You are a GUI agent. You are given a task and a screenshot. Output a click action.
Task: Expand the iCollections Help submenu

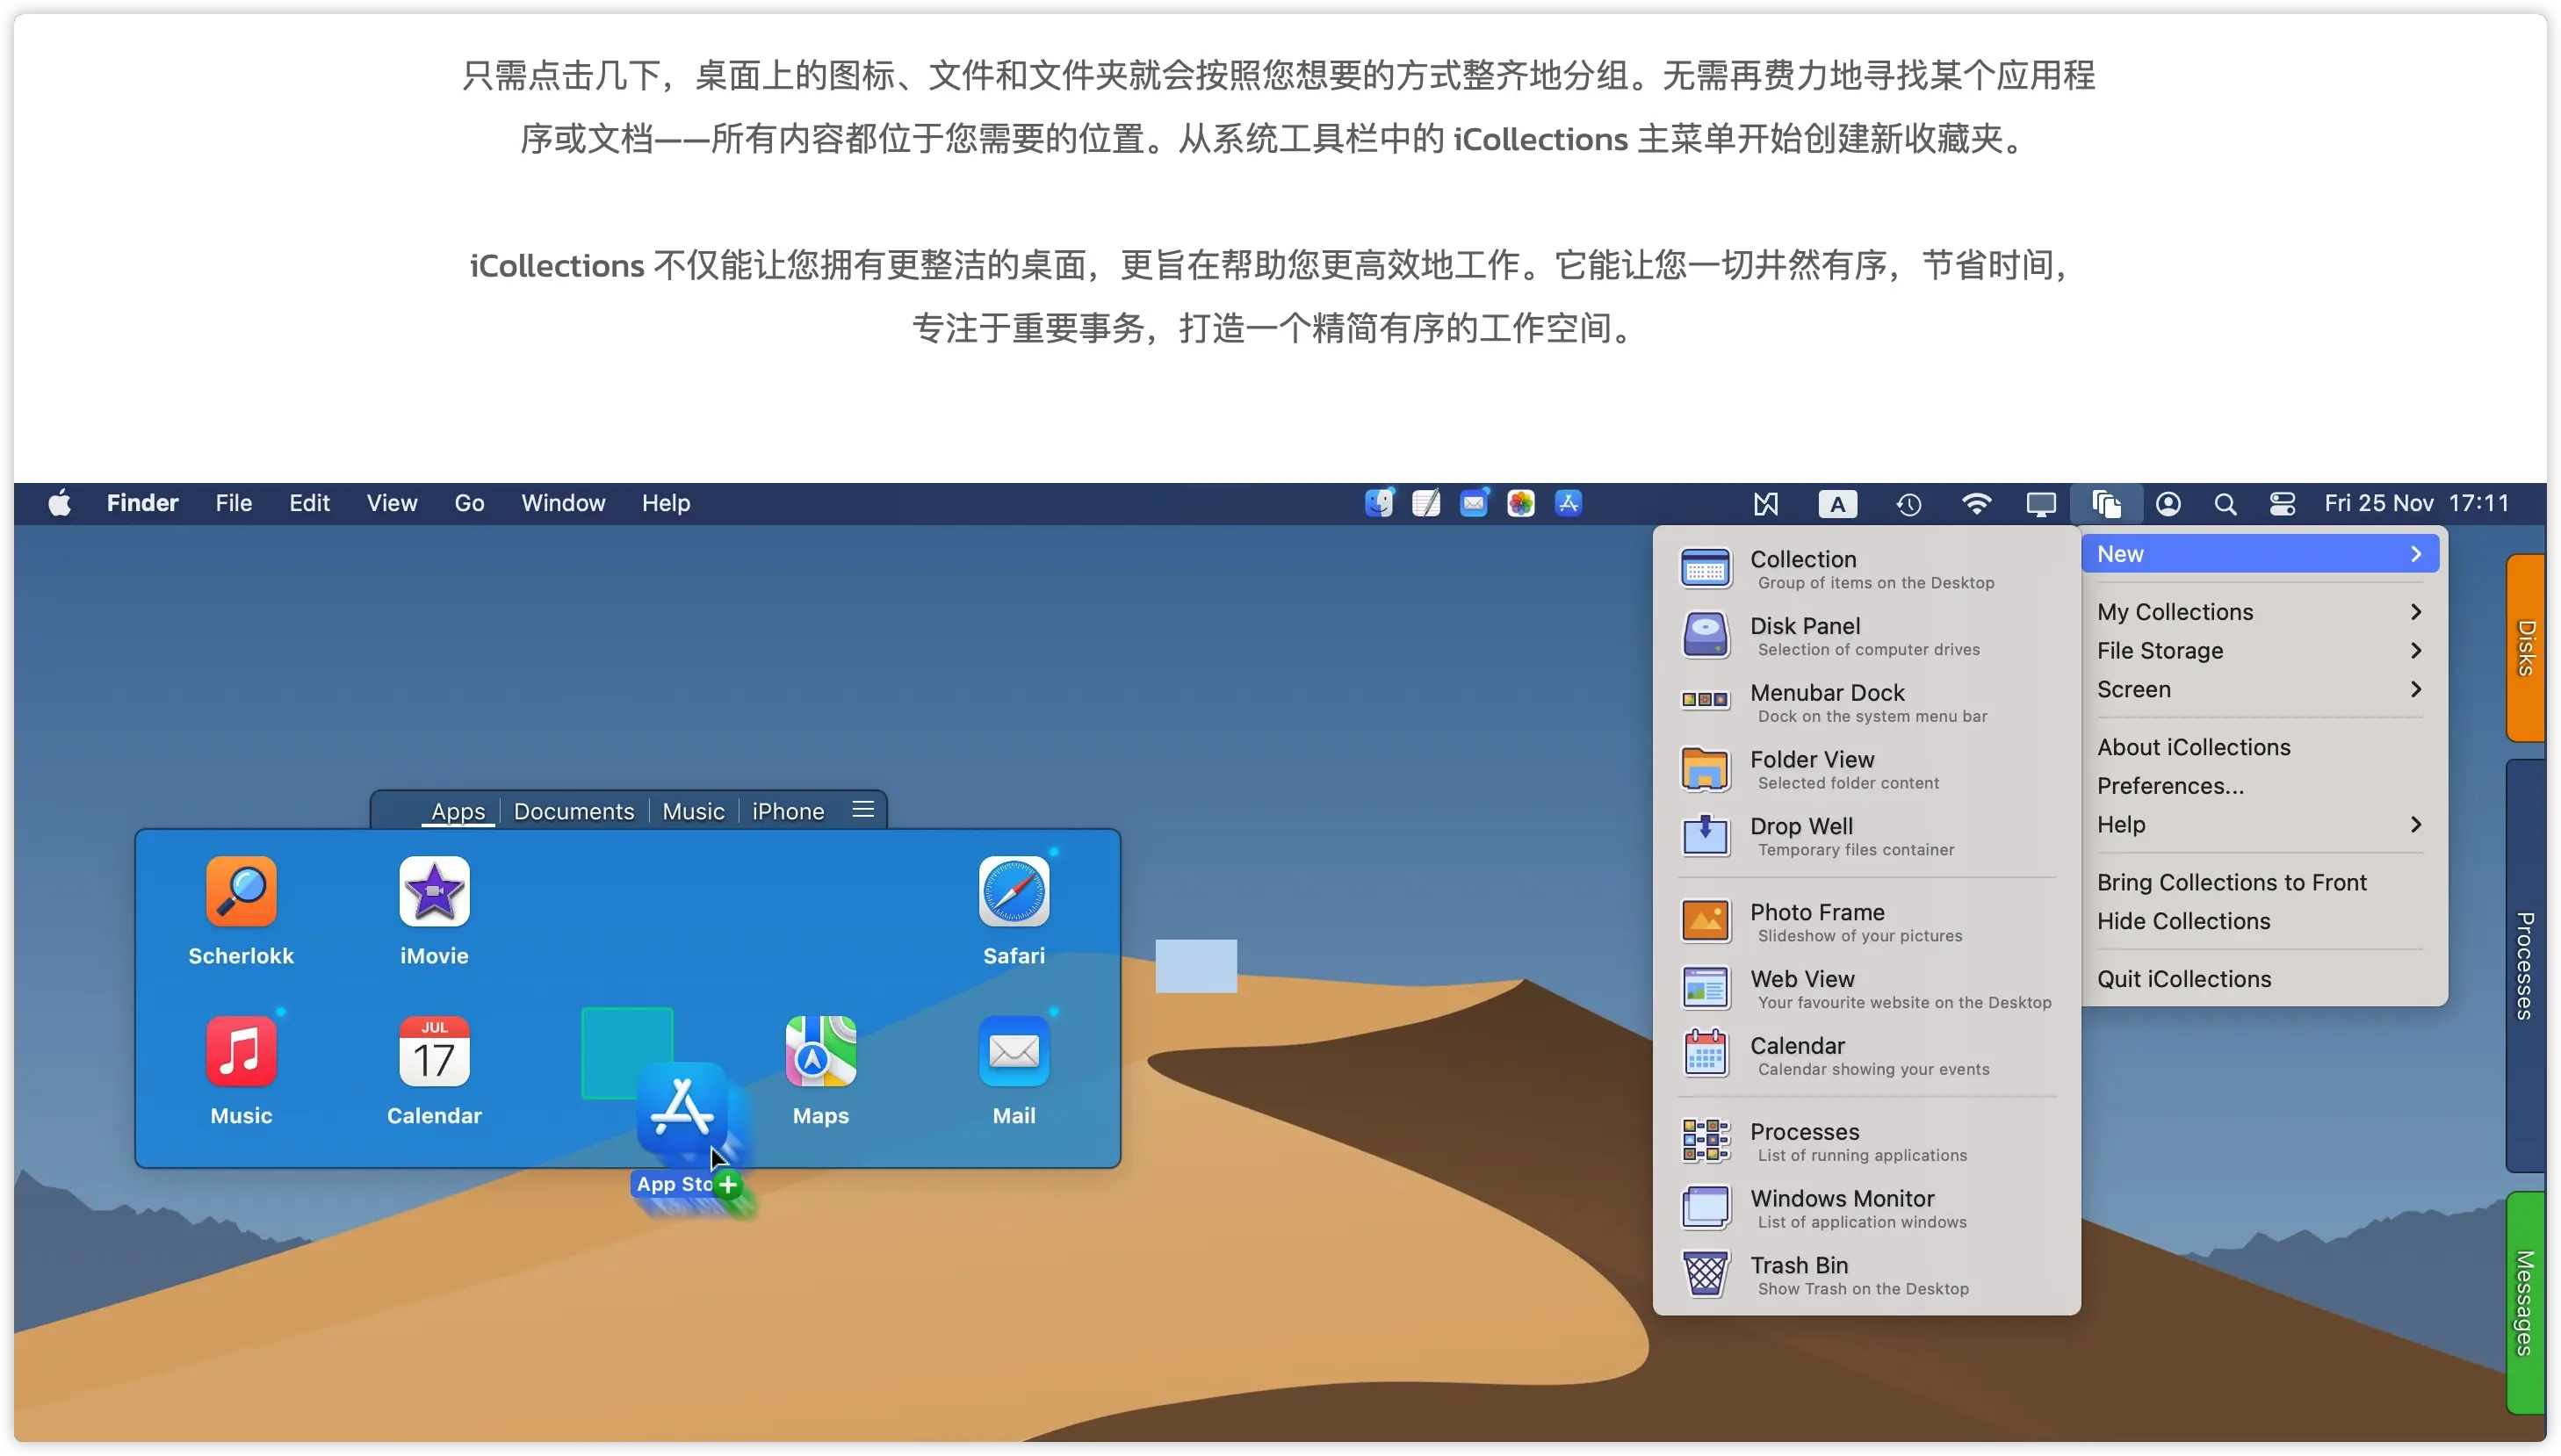tap(2259, 825)
